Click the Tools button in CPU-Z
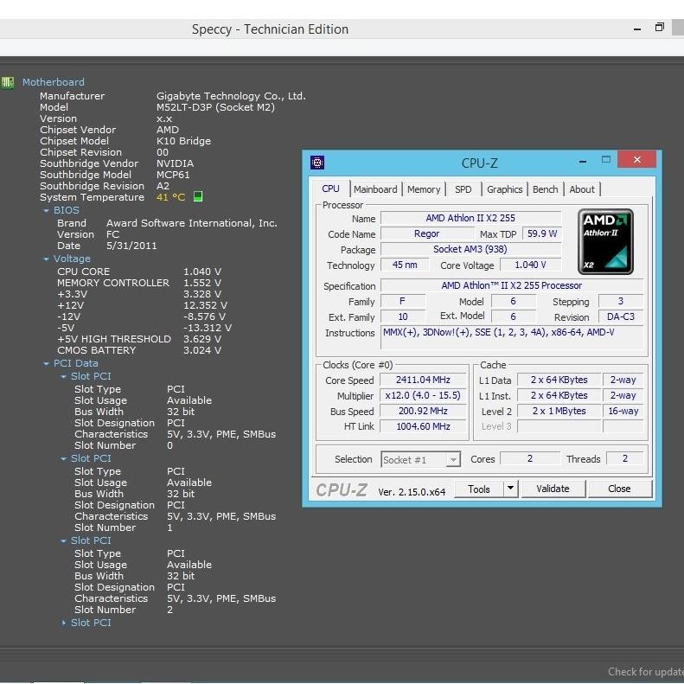The width and height of the screenshot is (684, 684). (479, 489)
